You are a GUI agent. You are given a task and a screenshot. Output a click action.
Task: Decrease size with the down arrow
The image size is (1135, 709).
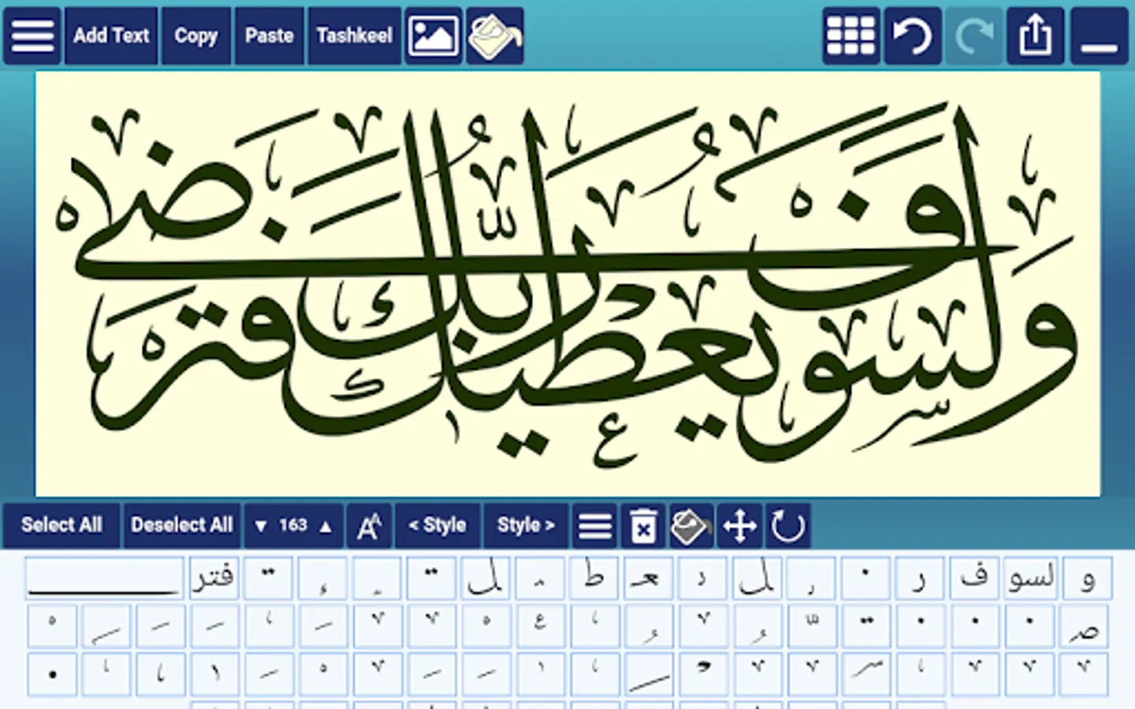(261, 525)
